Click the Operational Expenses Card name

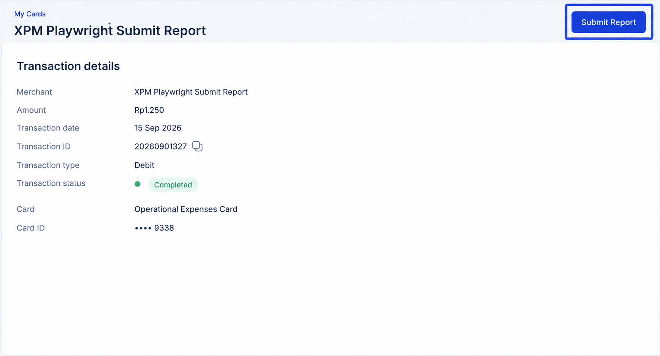coord(186,209)
